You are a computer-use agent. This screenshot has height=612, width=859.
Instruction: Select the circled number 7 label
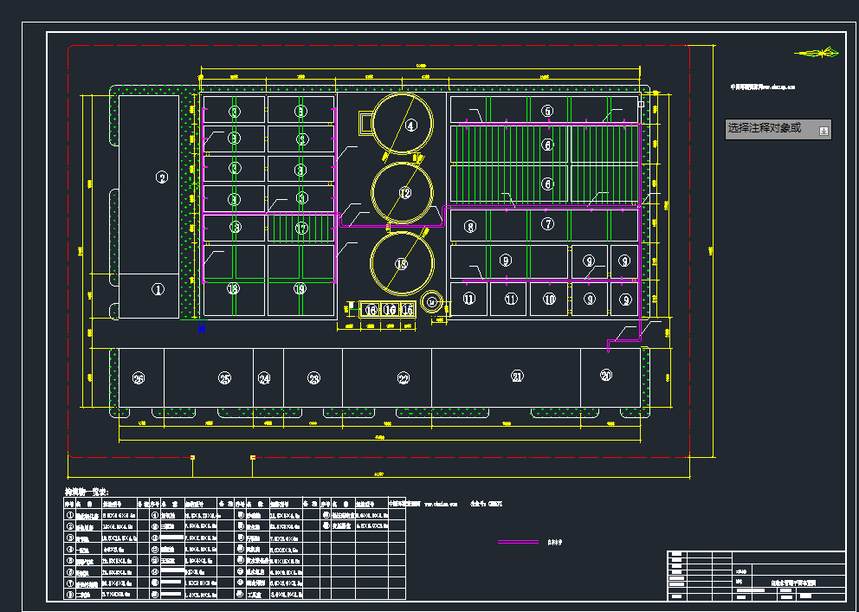point(548,224)
